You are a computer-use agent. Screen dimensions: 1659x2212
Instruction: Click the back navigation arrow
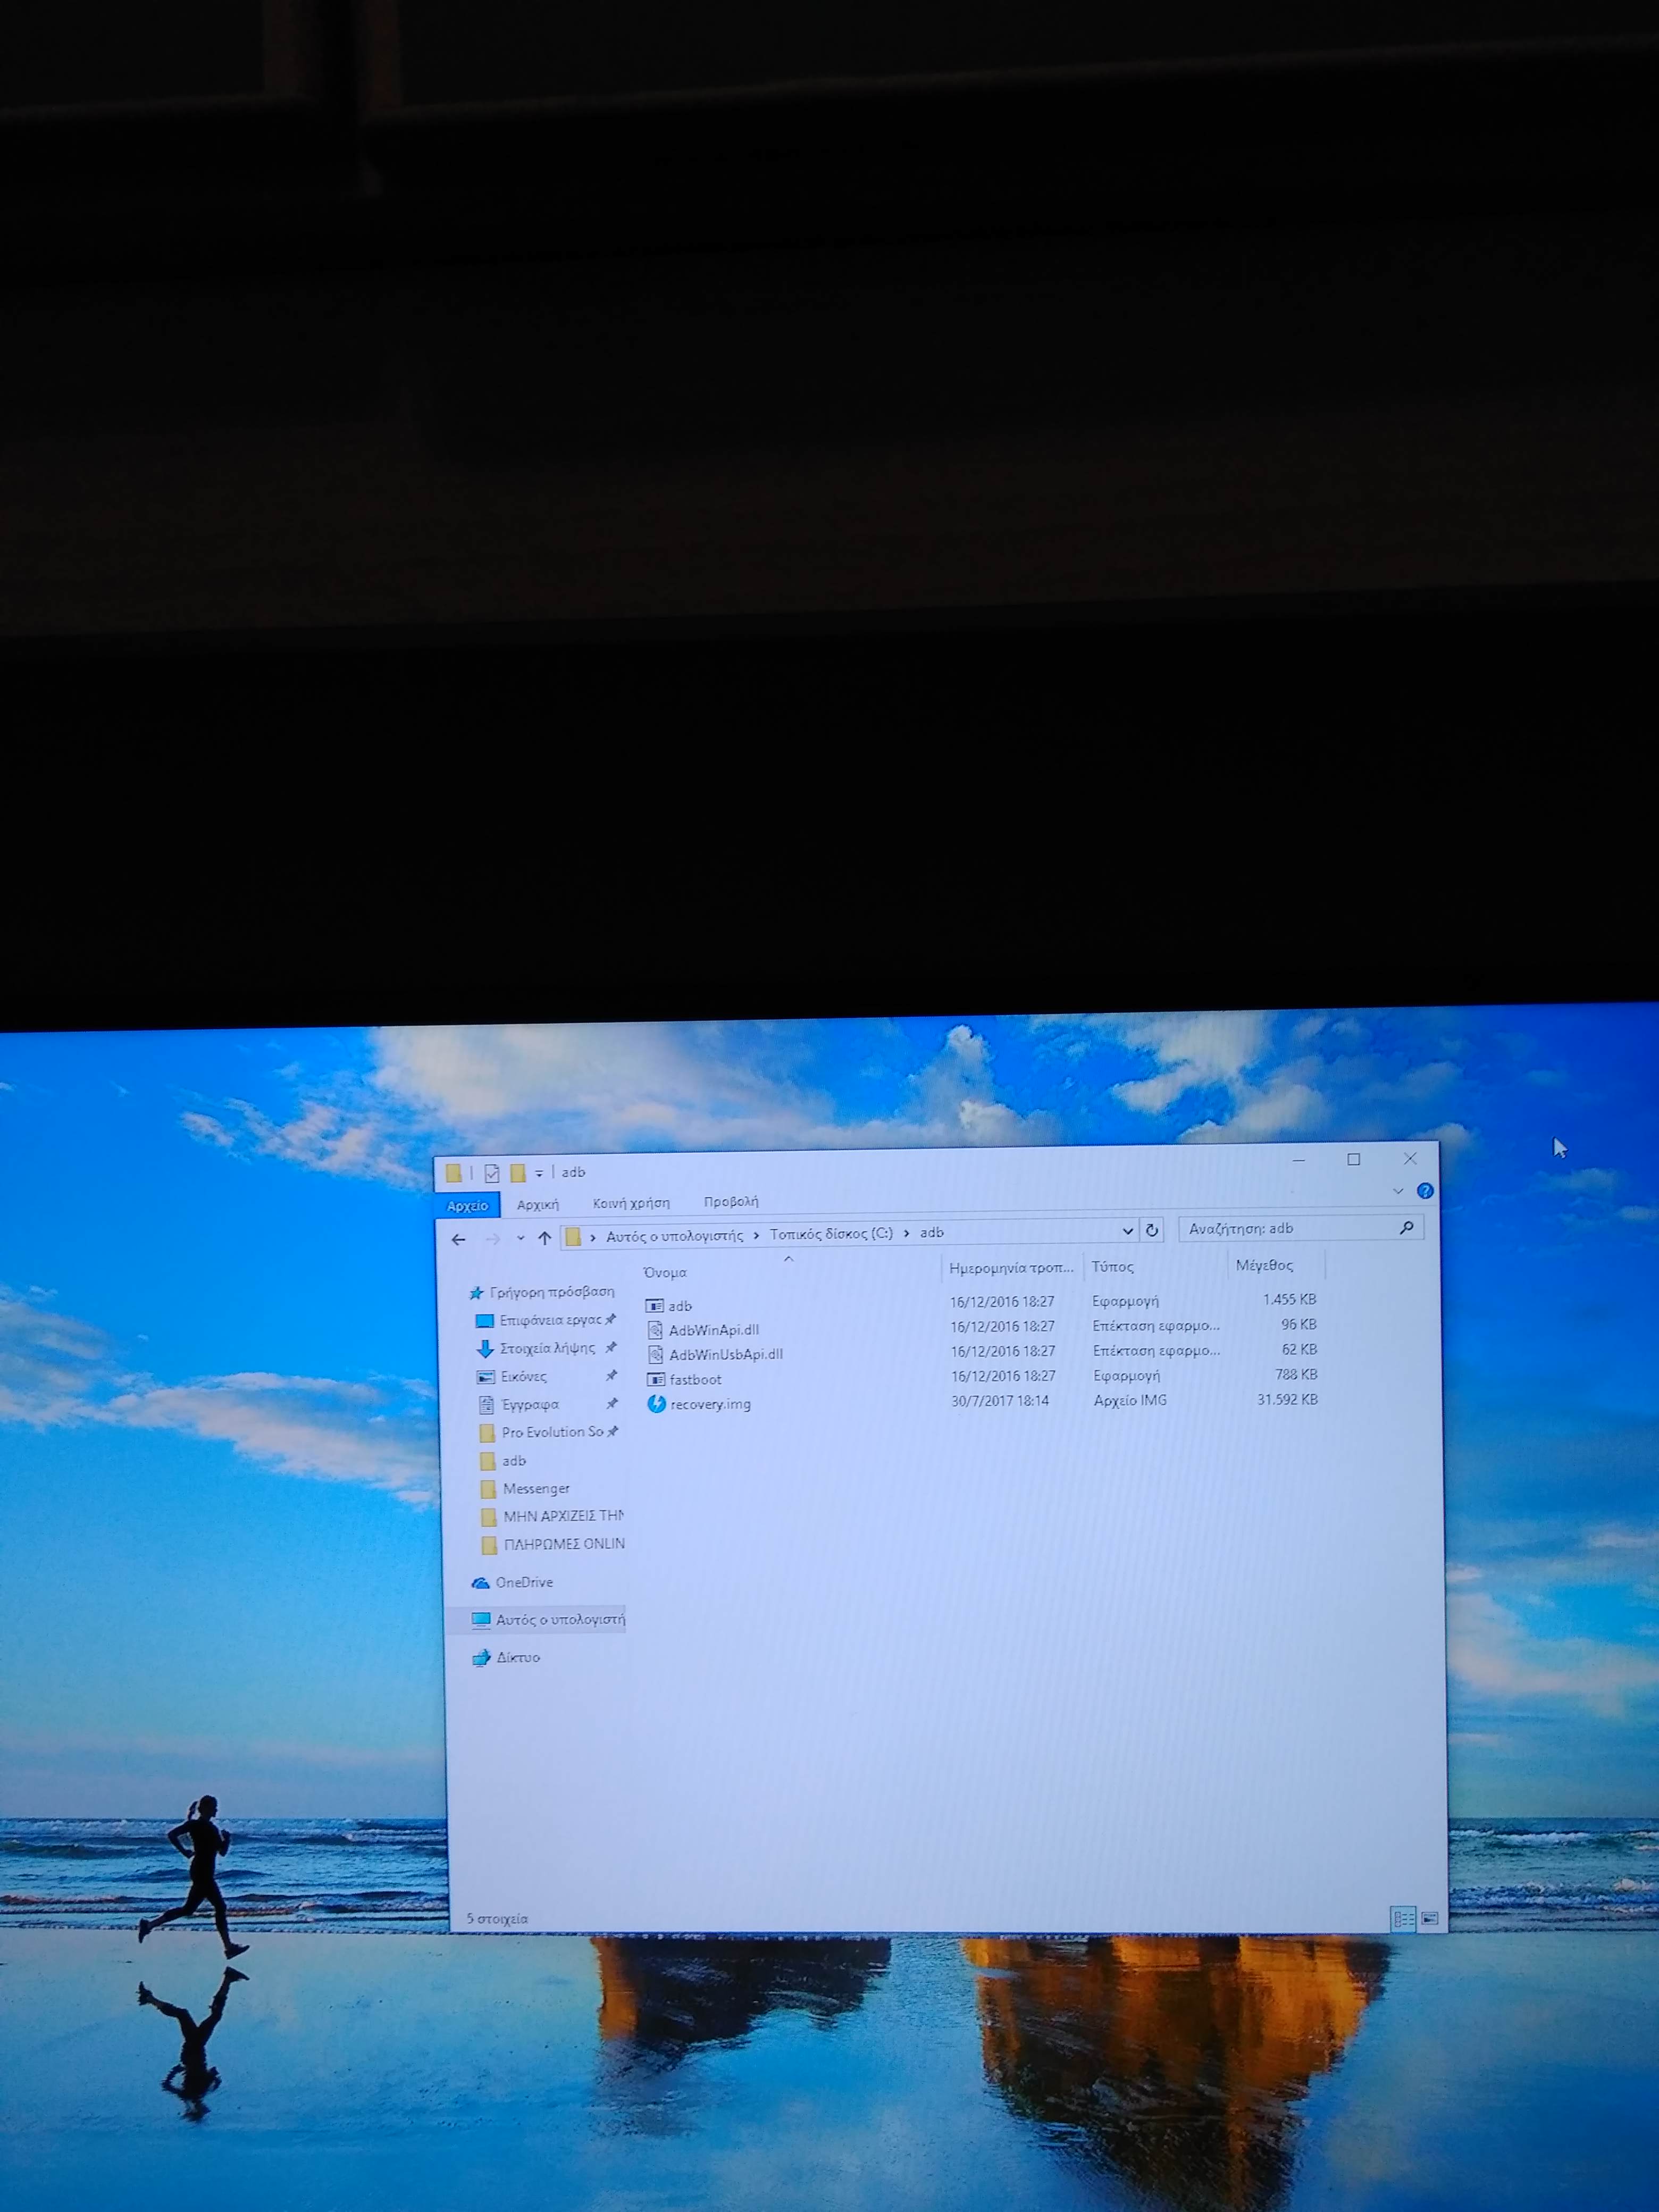pyautogui.click(x=459, y=1239)
